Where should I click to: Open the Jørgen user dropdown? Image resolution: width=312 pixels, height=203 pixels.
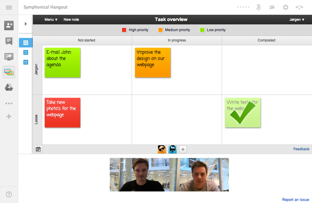[297, 20]
